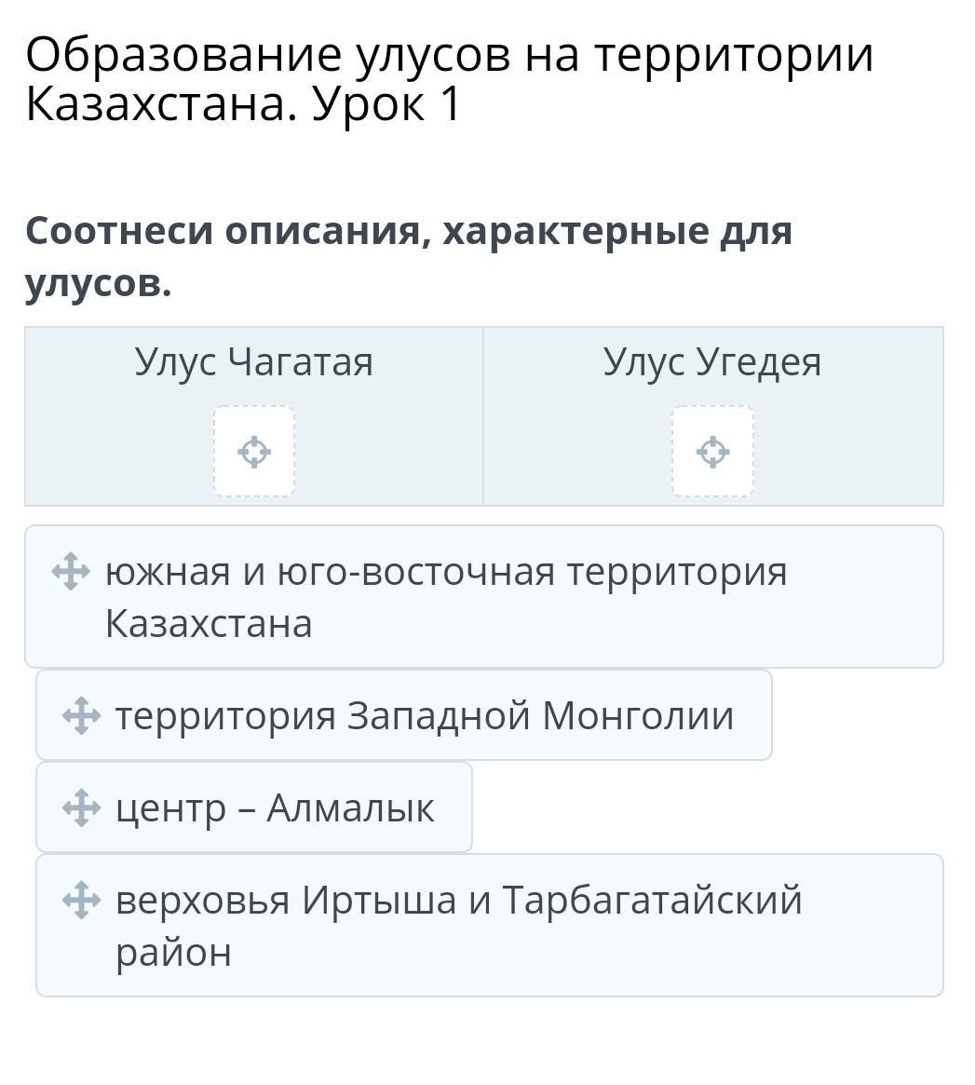Click crosshair drop target under Улус Угедея

(712, 452)
